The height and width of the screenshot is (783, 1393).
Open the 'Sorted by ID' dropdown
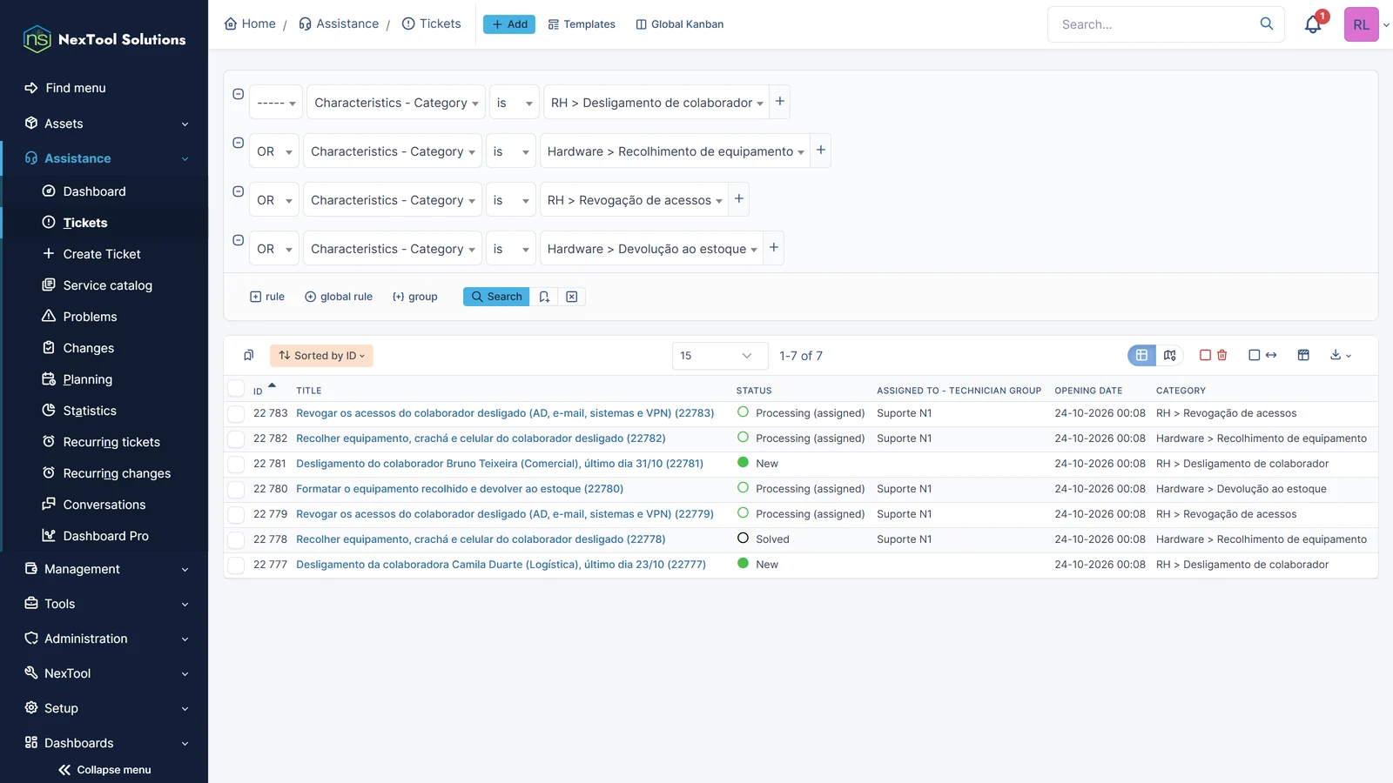[x=321, y=355]
